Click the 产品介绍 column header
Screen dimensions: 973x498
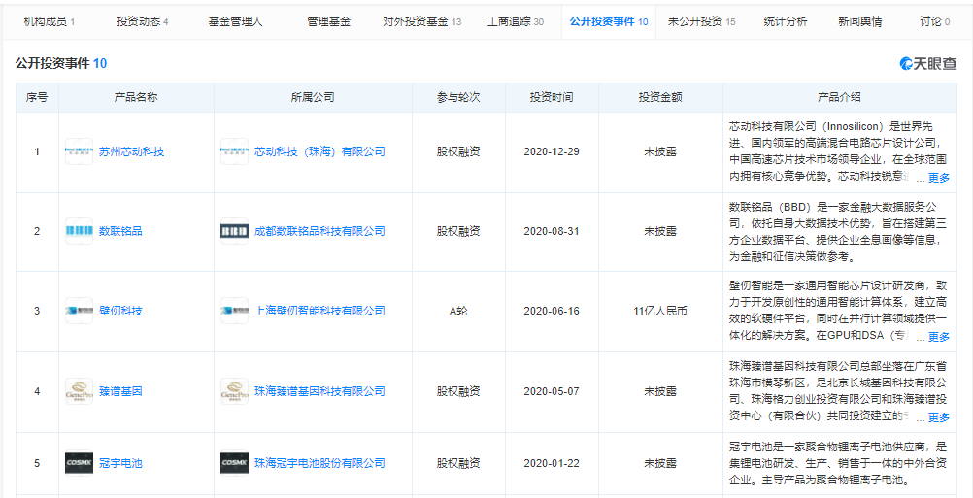tap(840, 97)
